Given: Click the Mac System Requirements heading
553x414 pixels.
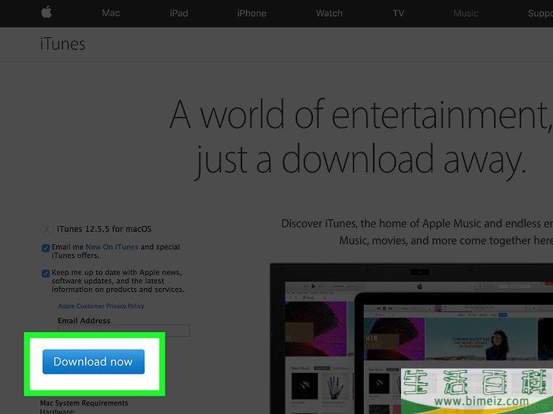Looking at the screenshot, I should (x=84, y=403).
